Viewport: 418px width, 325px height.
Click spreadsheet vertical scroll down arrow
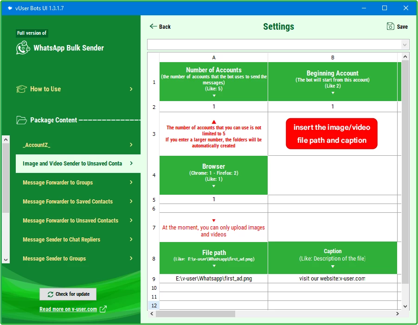[x=405, y=306]
